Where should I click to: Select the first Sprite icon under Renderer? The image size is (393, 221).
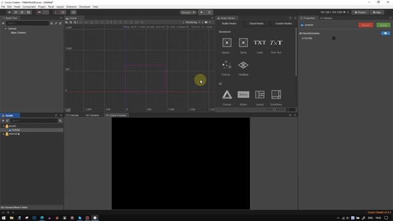[227, 42]
